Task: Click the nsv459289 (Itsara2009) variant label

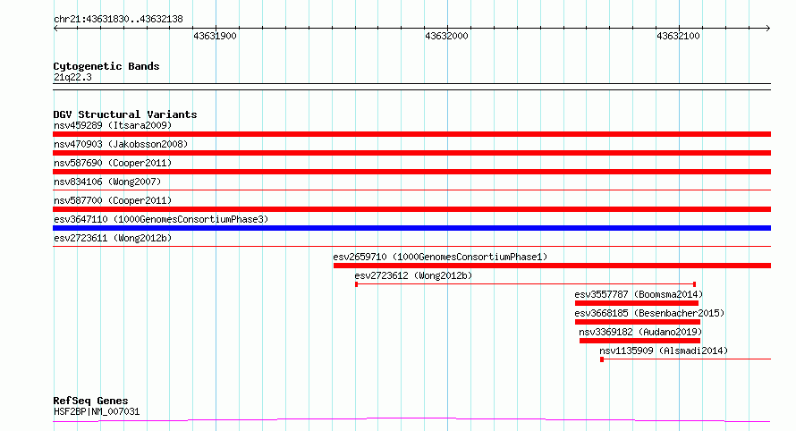Action: pos(113,125)
